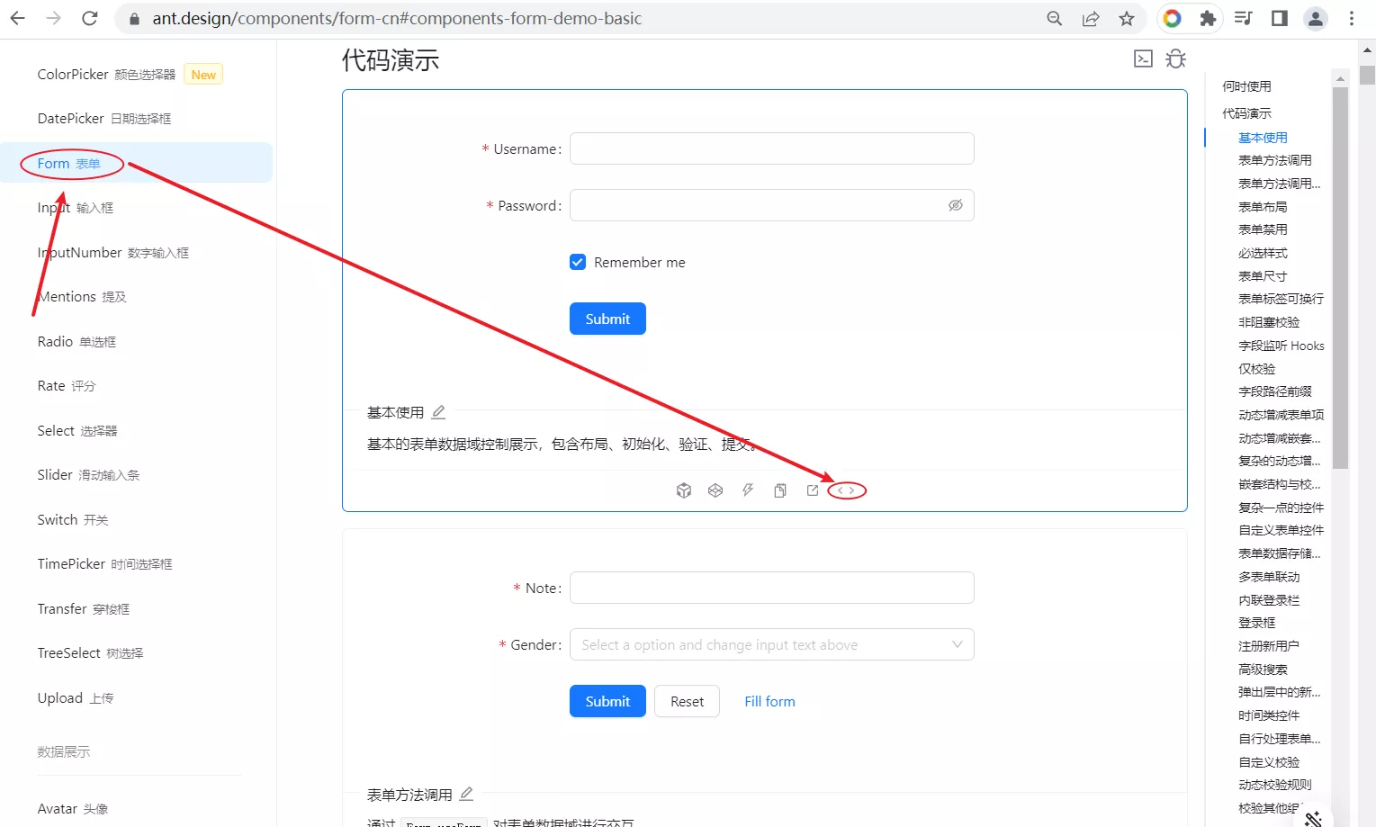
Task: Click the debug bug icon
Action: 1175,58
